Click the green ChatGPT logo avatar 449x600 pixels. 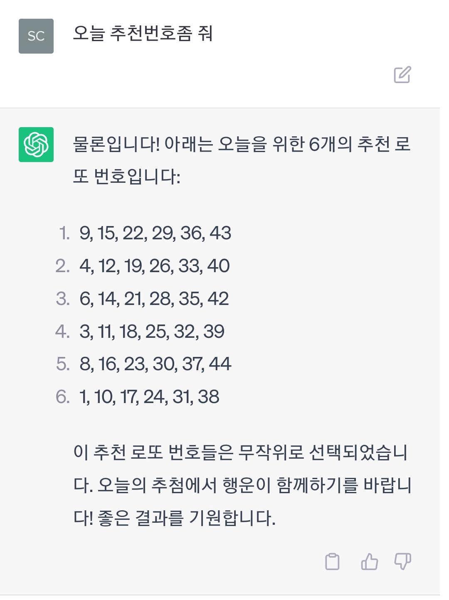pos(36,145)
